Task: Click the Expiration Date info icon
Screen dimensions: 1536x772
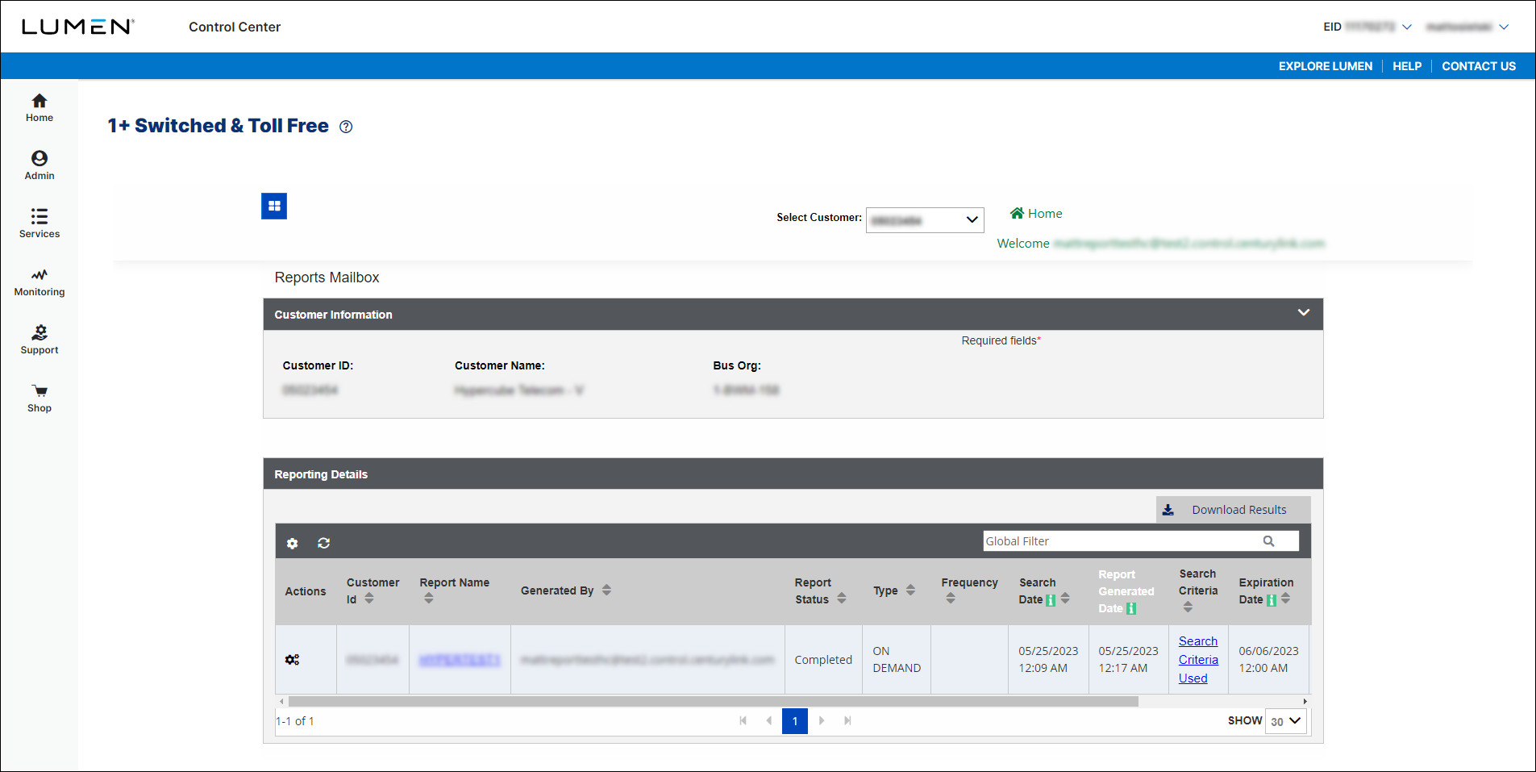Action: click(x=1272, y=600)
